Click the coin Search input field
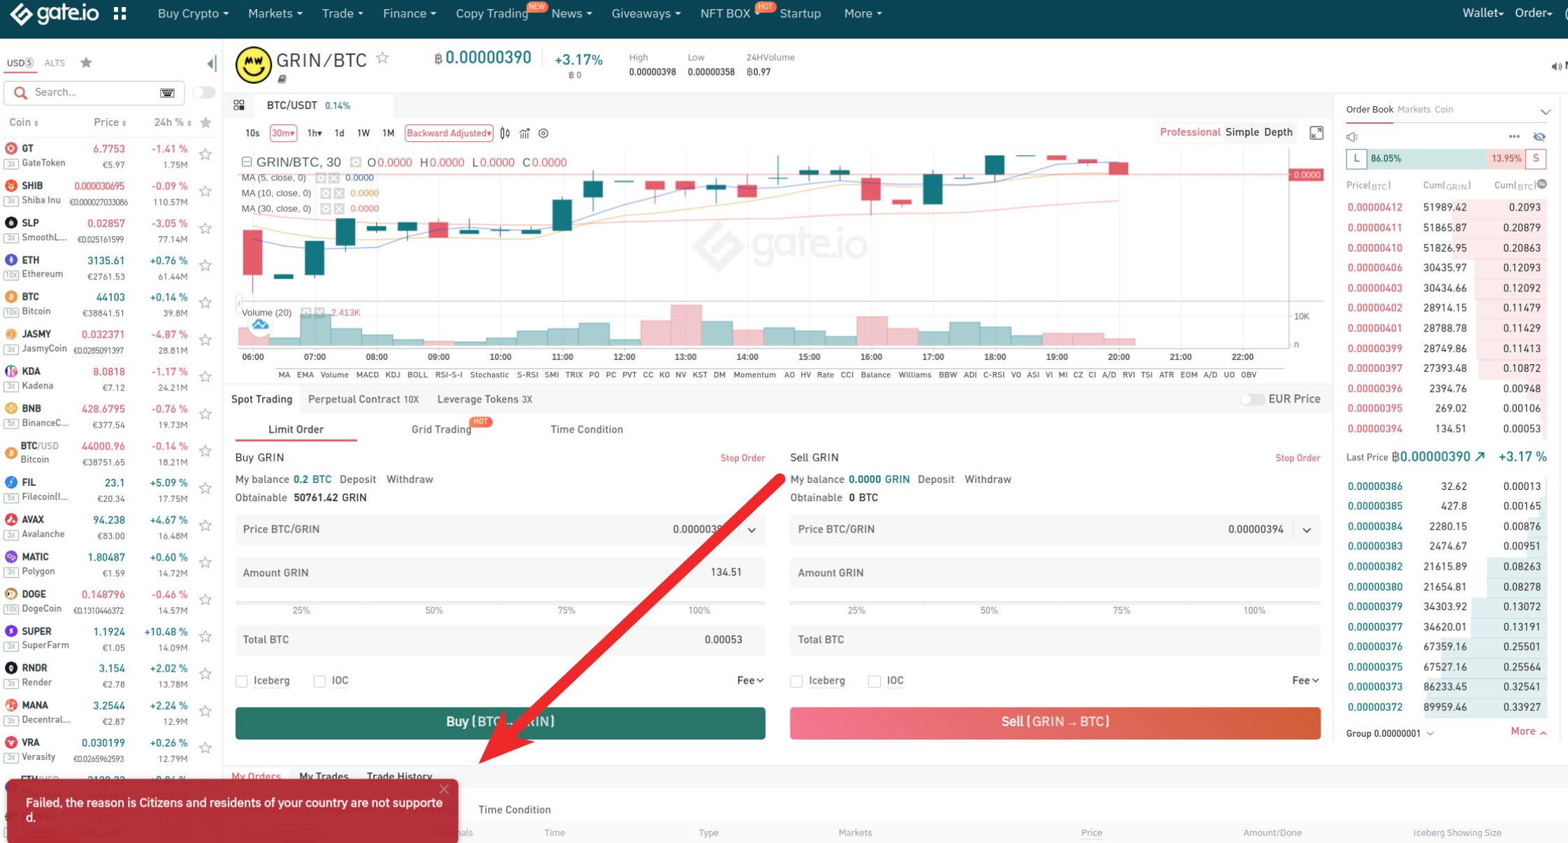 pyautogui.click(x=94, y=92)
